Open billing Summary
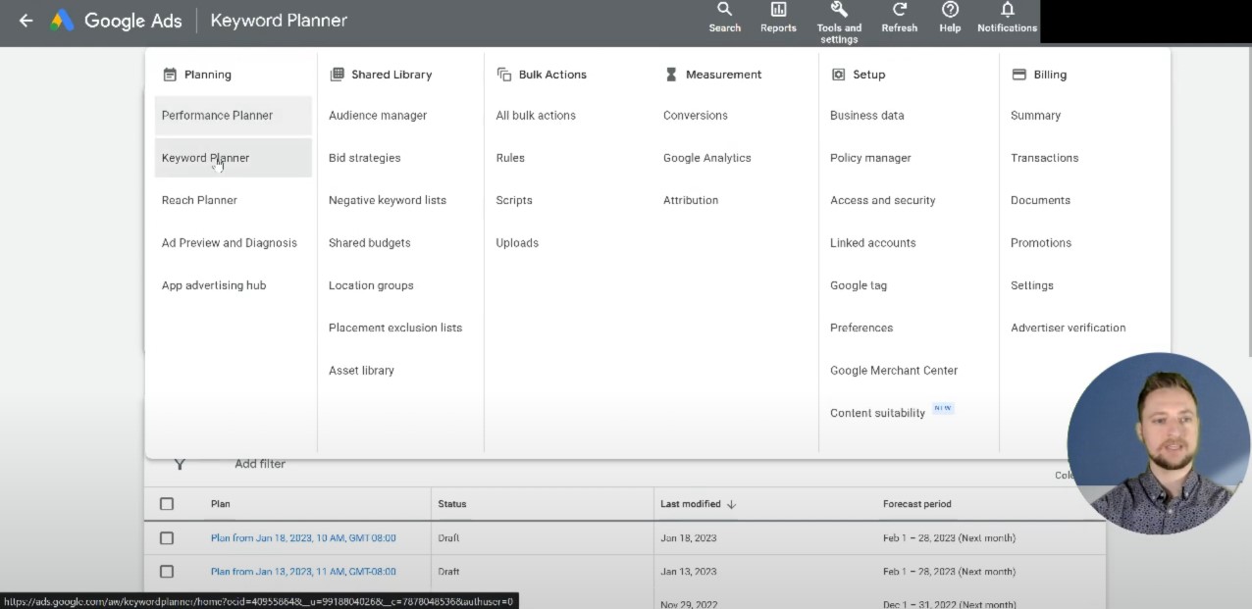The width and height of the screenshot is (1252, 609). [1036, 116]
